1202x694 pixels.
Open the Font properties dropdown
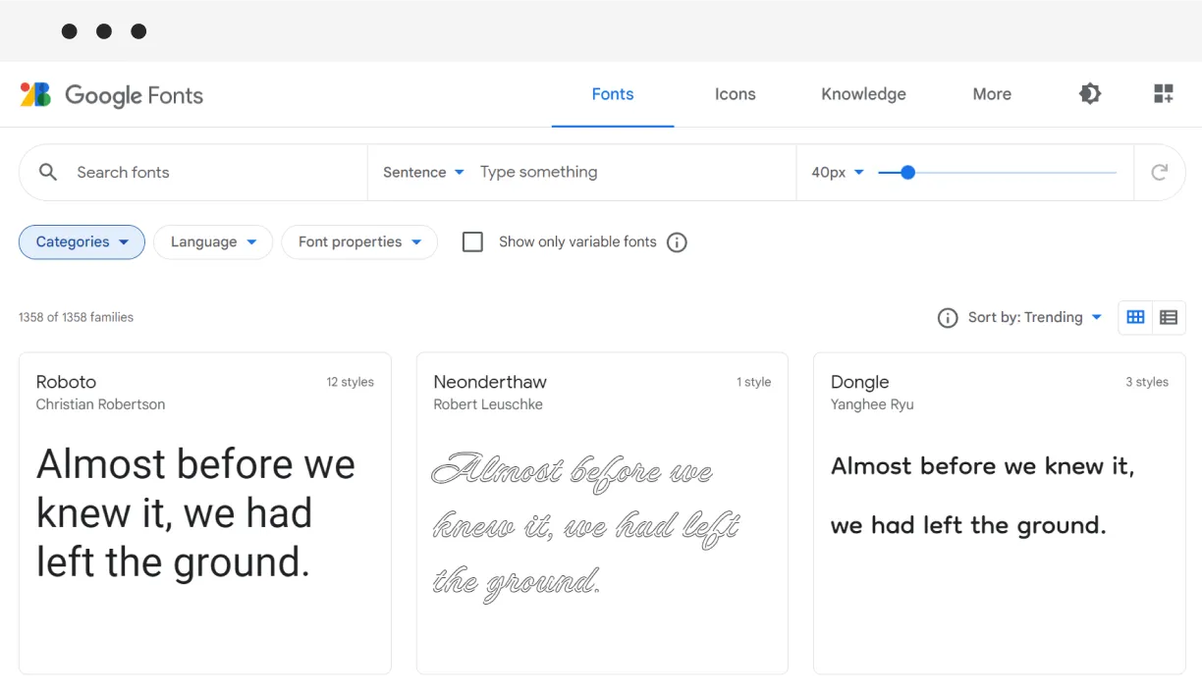(x=359, y=242)
